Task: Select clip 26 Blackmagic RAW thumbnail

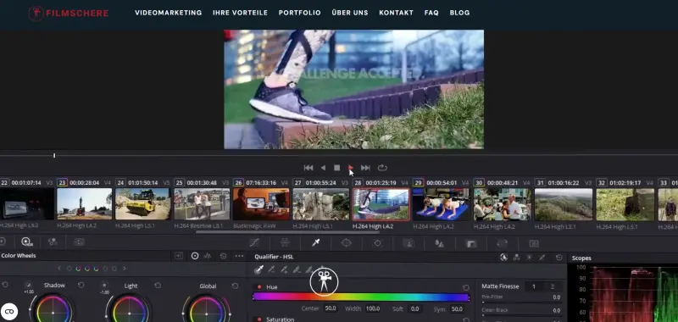Action: (261, 204)
